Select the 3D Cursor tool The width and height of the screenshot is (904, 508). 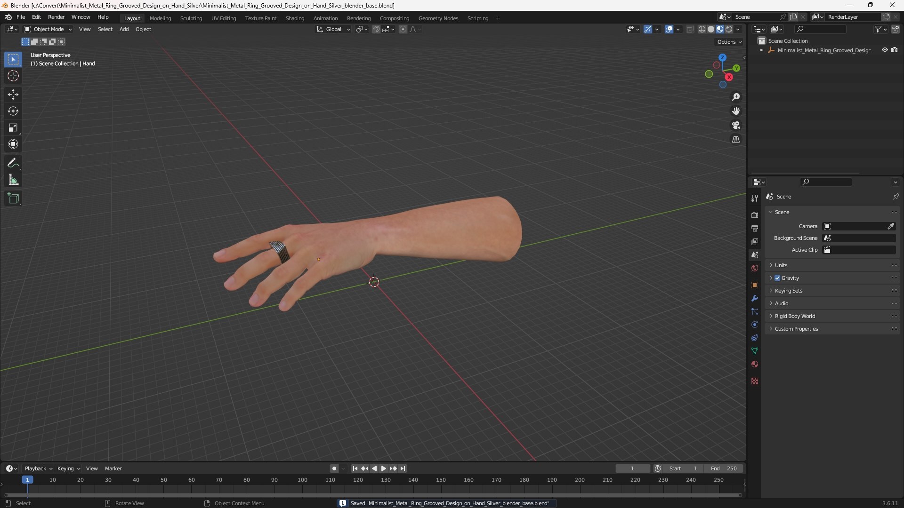(x=13, y=76)
